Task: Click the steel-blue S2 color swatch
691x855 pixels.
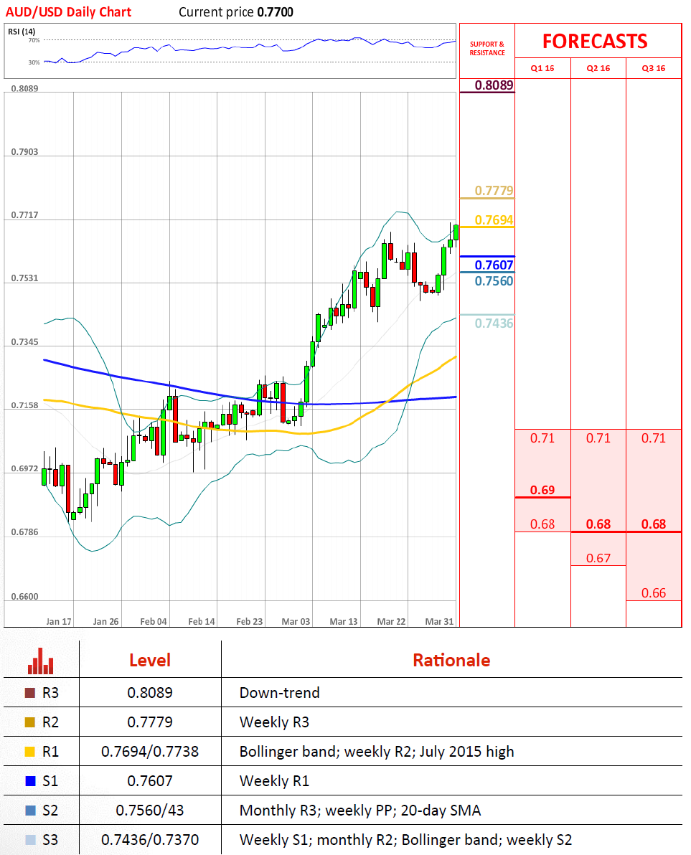Action: 30,811
